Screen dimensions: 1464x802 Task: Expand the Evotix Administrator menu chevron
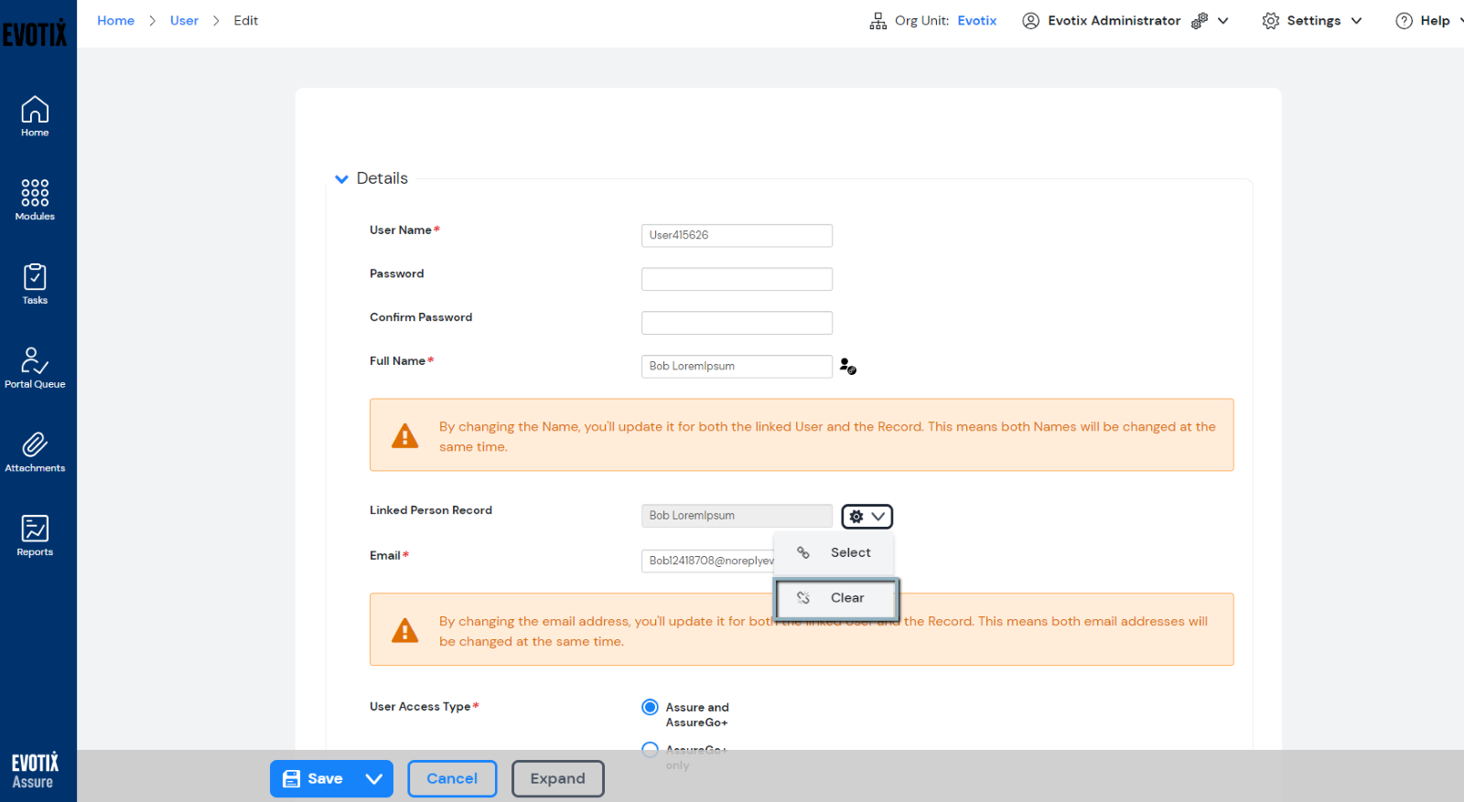coord(1223,21)
